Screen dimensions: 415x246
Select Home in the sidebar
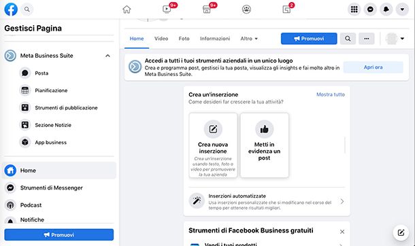(59, 171)
